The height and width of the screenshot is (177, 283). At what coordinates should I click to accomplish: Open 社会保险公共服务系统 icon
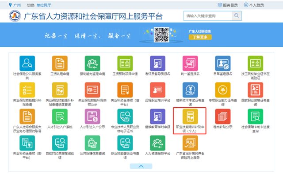pyautogui.click(x=27, y=63)
